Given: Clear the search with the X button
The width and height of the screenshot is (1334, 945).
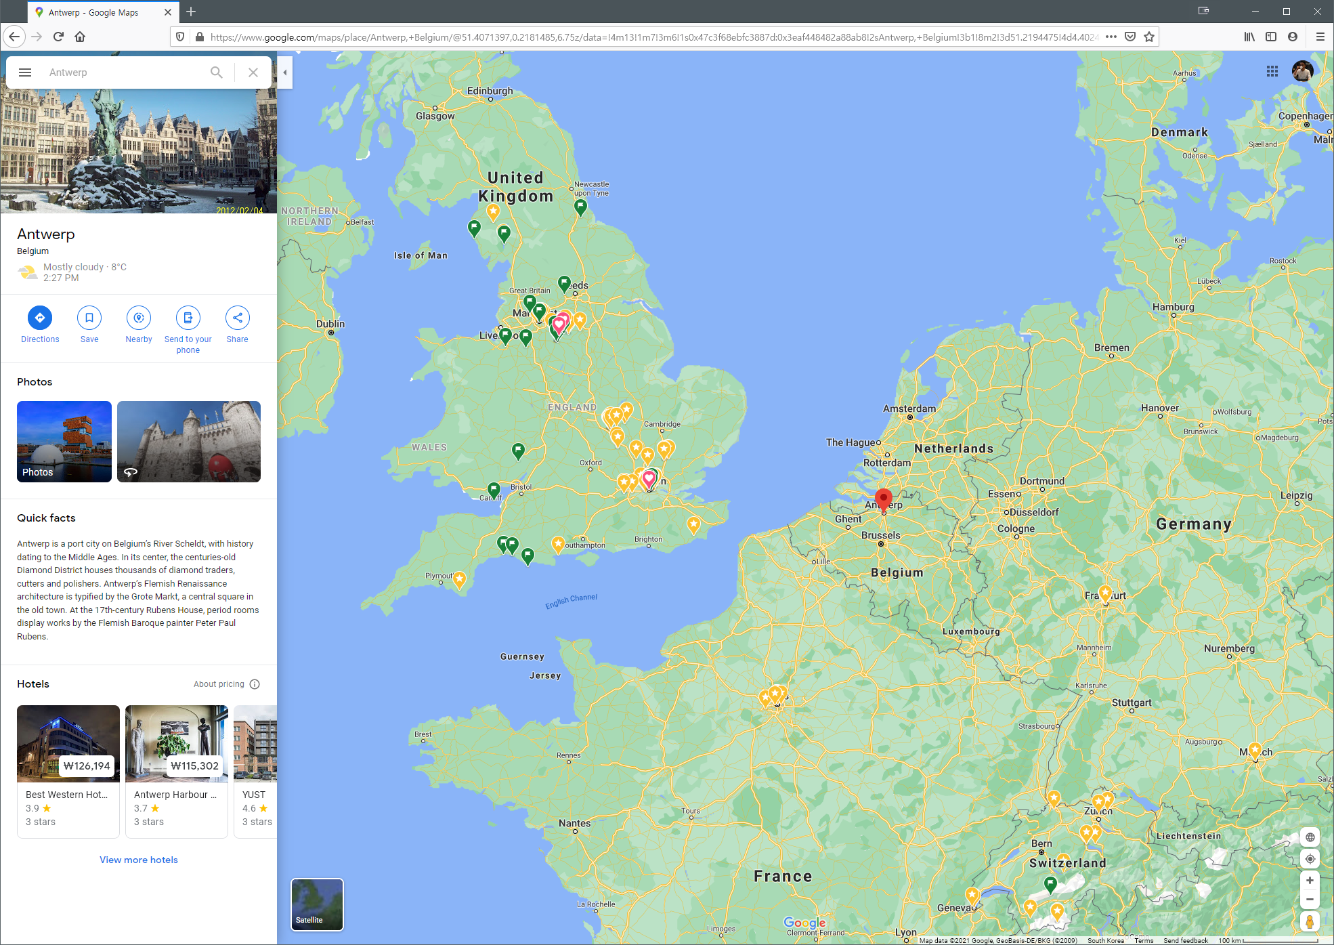Looking at the screenshot, I should click(x=253, y=72).
